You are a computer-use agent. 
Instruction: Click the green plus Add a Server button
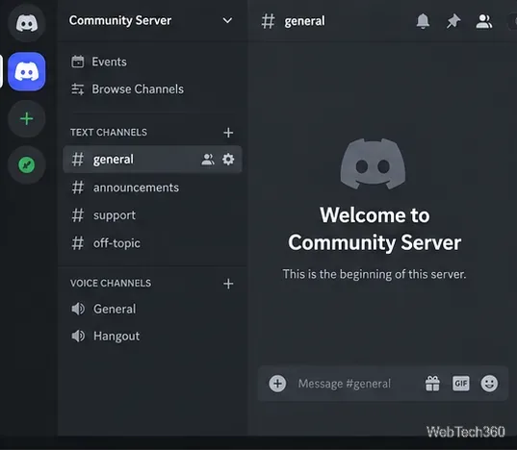click(x=27, y=119)
